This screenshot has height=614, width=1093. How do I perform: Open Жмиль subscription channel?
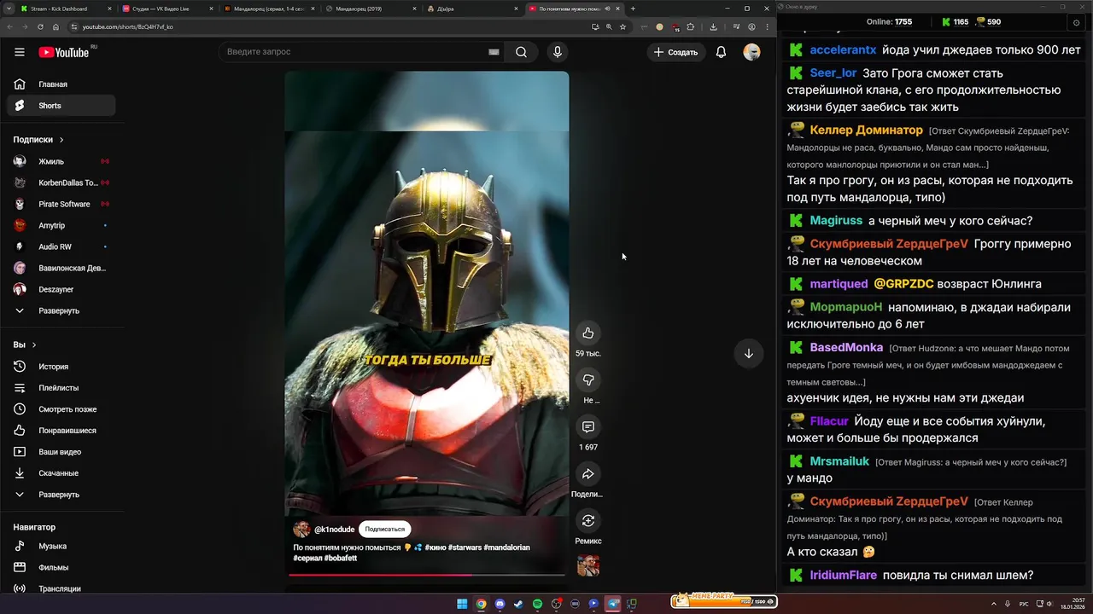60,161
